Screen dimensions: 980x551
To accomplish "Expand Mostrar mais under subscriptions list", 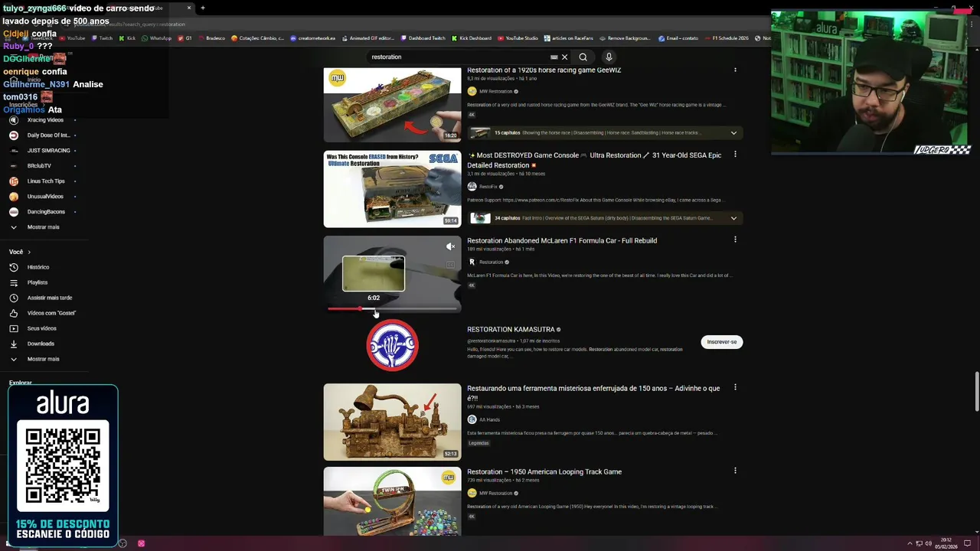I will (x=43, y=227).
